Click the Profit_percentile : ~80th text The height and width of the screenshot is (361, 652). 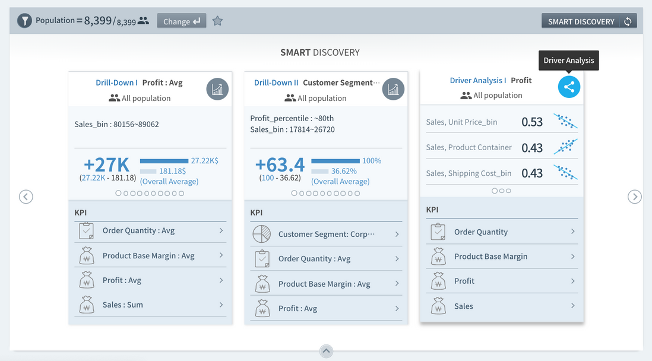click(x=292, y=118)
